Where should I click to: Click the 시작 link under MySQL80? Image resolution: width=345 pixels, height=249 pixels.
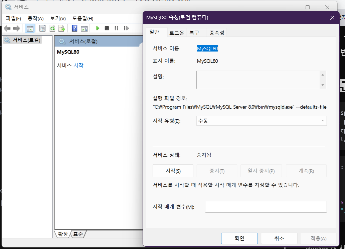78,65
